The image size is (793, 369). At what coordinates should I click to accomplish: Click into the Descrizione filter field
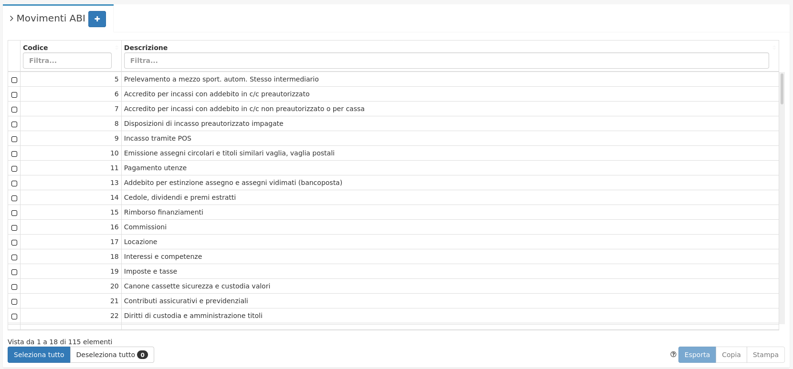(x=446, y=61)
